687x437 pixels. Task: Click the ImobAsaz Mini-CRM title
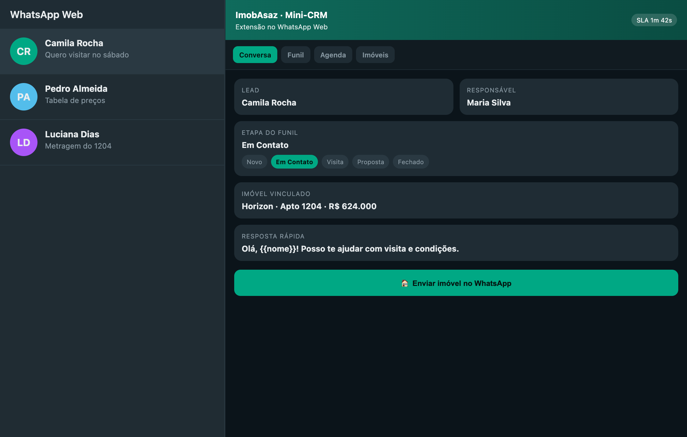point(281,15)
